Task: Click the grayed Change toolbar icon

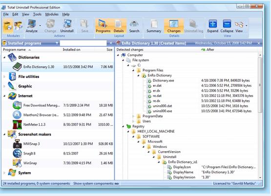Action: point(50,26)
